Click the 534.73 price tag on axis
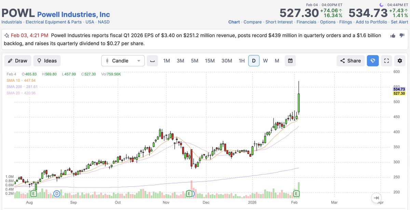 point(399,89)
